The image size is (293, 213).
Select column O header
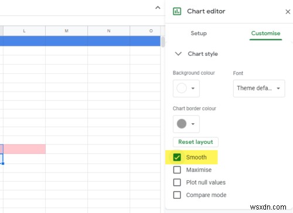(x=145, y=31)
